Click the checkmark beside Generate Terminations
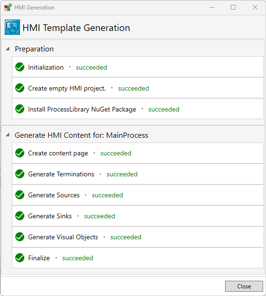 tap(20, 174)
